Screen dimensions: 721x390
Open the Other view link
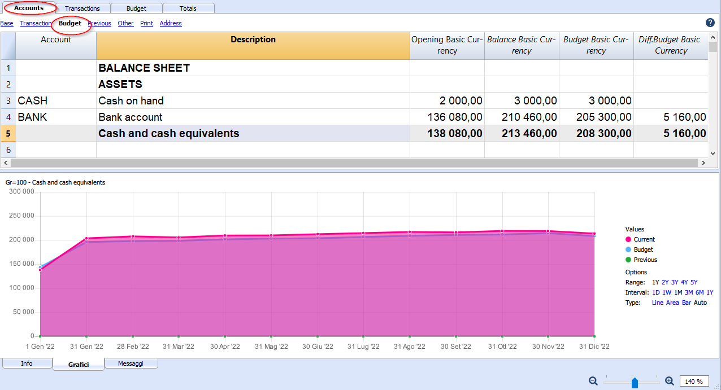[125, 23]
